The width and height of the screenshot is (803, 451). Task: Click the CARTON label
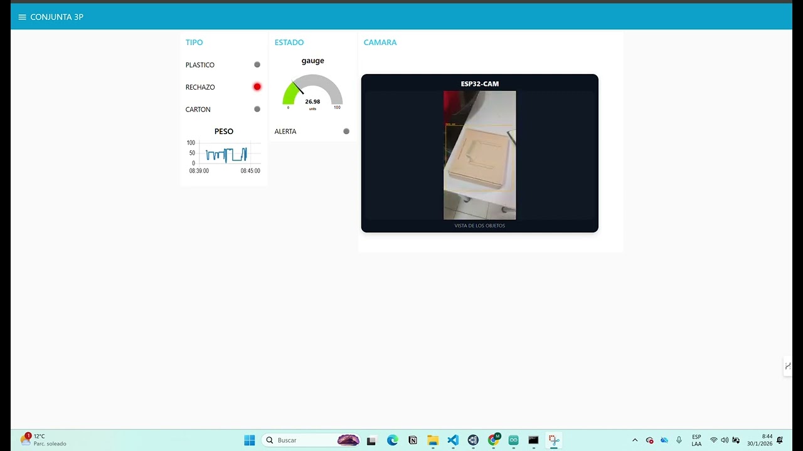198,110
